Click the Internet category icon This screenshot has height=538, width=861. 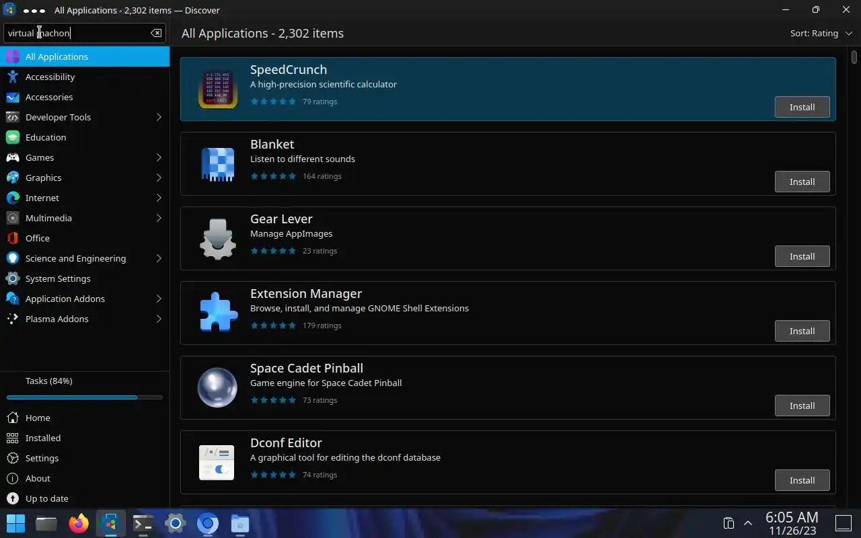[x=13, y=198]
